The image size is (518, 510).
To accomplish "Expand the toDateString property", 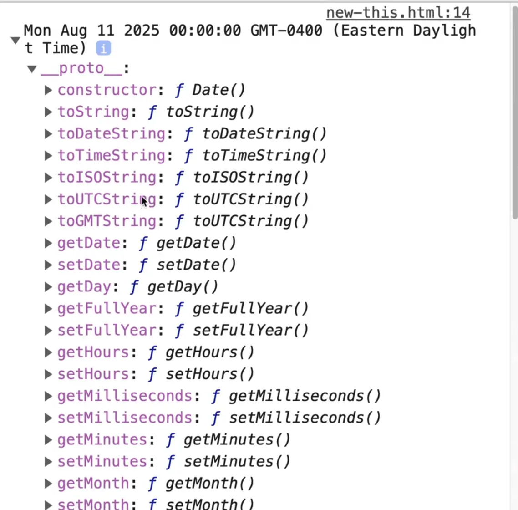I will pos(48,134).
